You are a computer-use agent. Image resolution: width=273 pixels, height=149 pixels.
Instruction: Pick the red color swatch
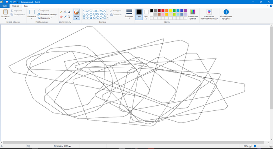tap(163, 11)
